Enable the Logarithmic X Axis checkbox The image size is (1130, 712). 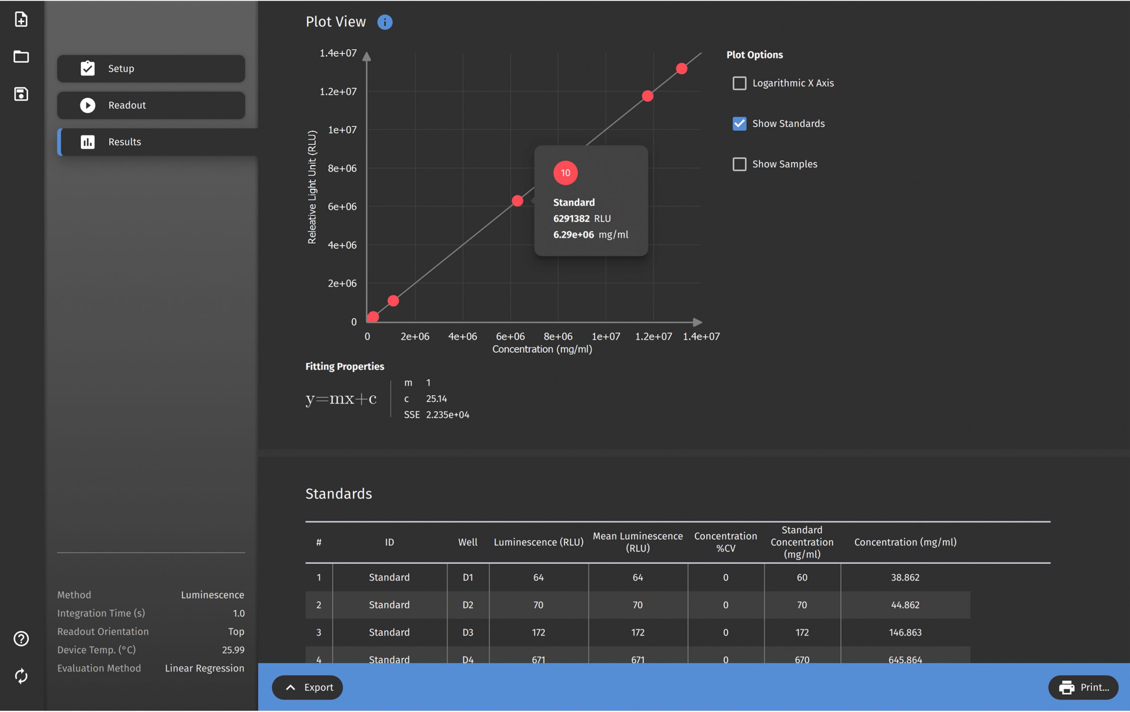click(x=739, y=83)
